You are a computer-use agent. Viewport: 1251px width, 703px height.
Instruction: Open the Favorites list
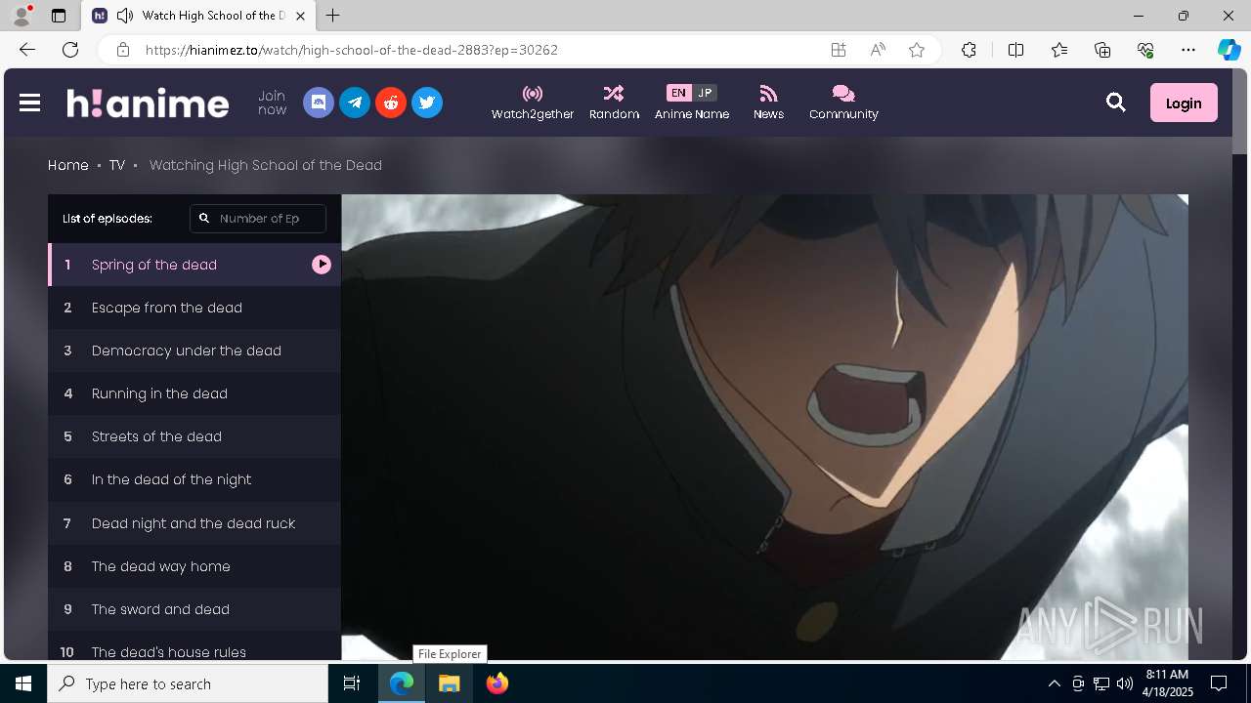(x=1059, y=50)
